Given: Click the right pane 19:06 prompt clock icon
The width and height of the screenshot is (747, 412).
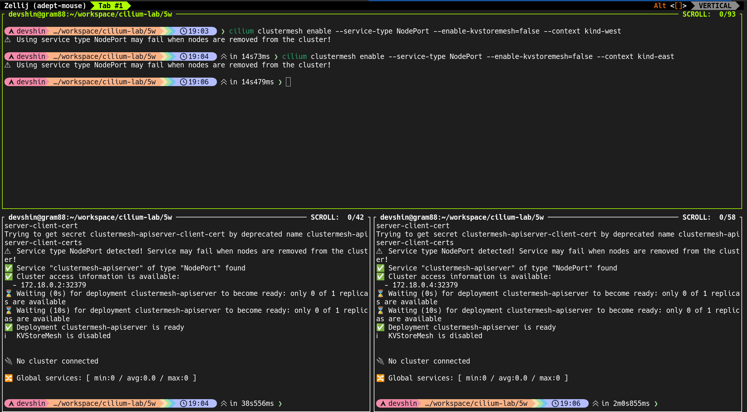Looking at the screenshot, I should click(555, 404).
